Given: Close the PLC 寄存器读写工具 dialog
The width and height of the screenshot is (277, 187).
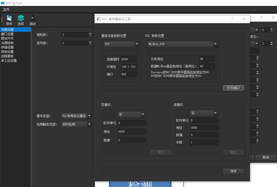Looking at the screenshot, I should (244, 19).
